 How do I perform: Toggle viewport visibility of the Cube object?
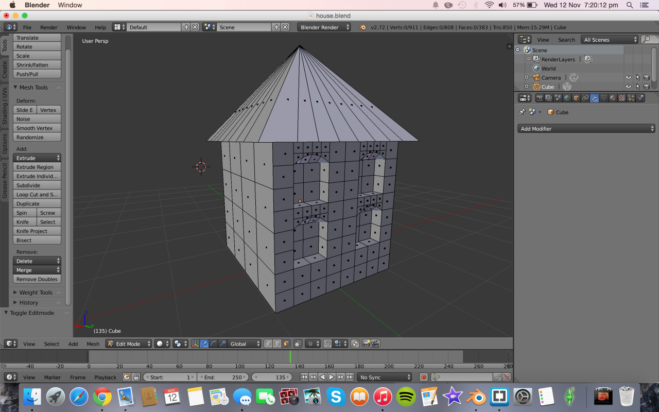[x=629, y=87]
